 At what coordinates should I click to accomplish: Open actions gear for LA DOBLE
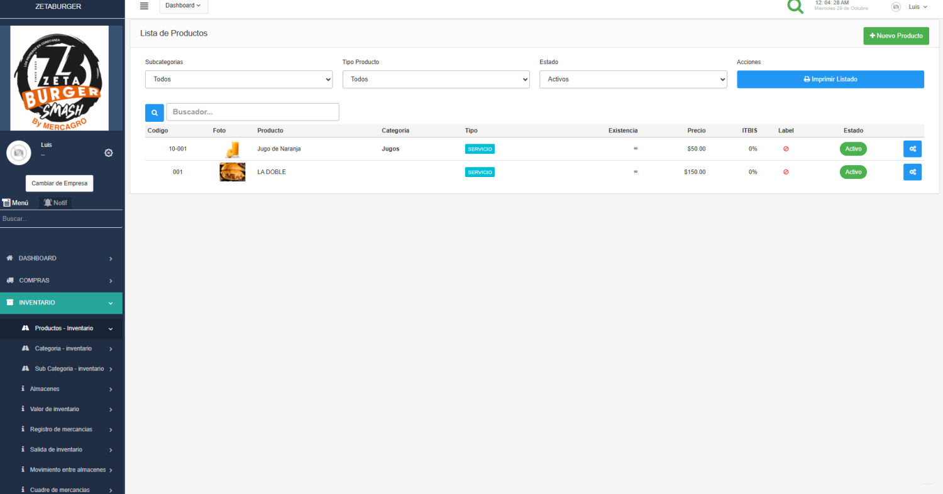point(912,172)
